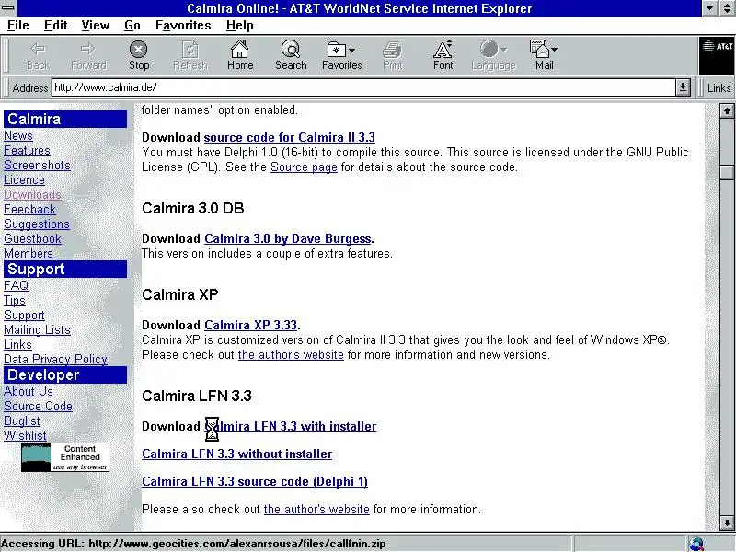This screenshot has height=552, width=736.
Task: Open the Source Code sidebar link
Action: [38, 406]
